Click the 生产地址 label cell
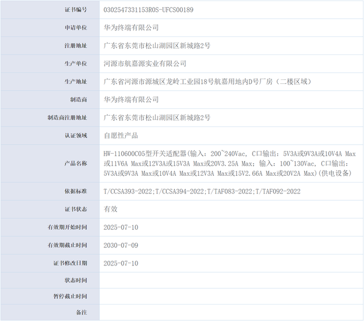The image size is (364, 321). [50, 82]
